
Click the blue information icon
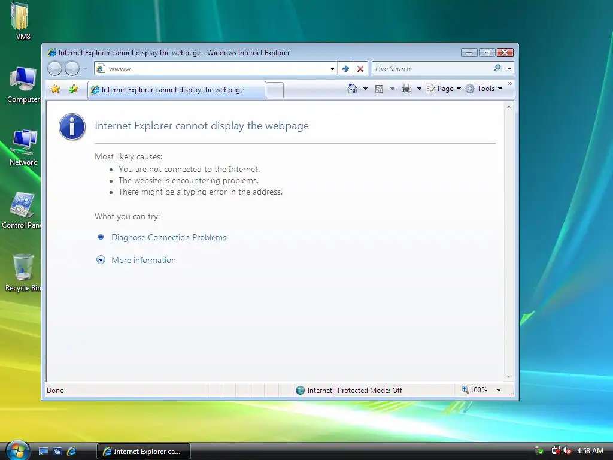point(72,127)
